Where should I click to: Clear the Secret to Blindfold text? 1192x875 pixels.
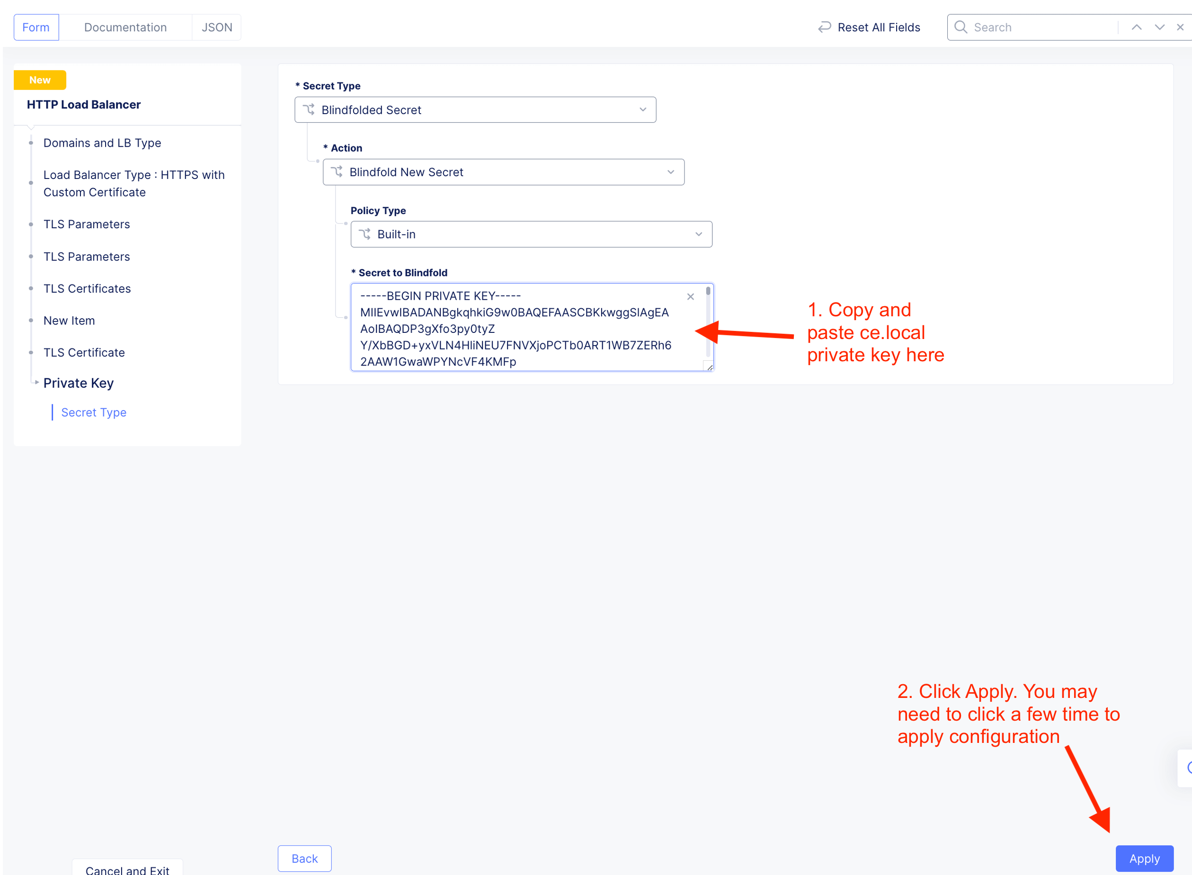[690, 296]
